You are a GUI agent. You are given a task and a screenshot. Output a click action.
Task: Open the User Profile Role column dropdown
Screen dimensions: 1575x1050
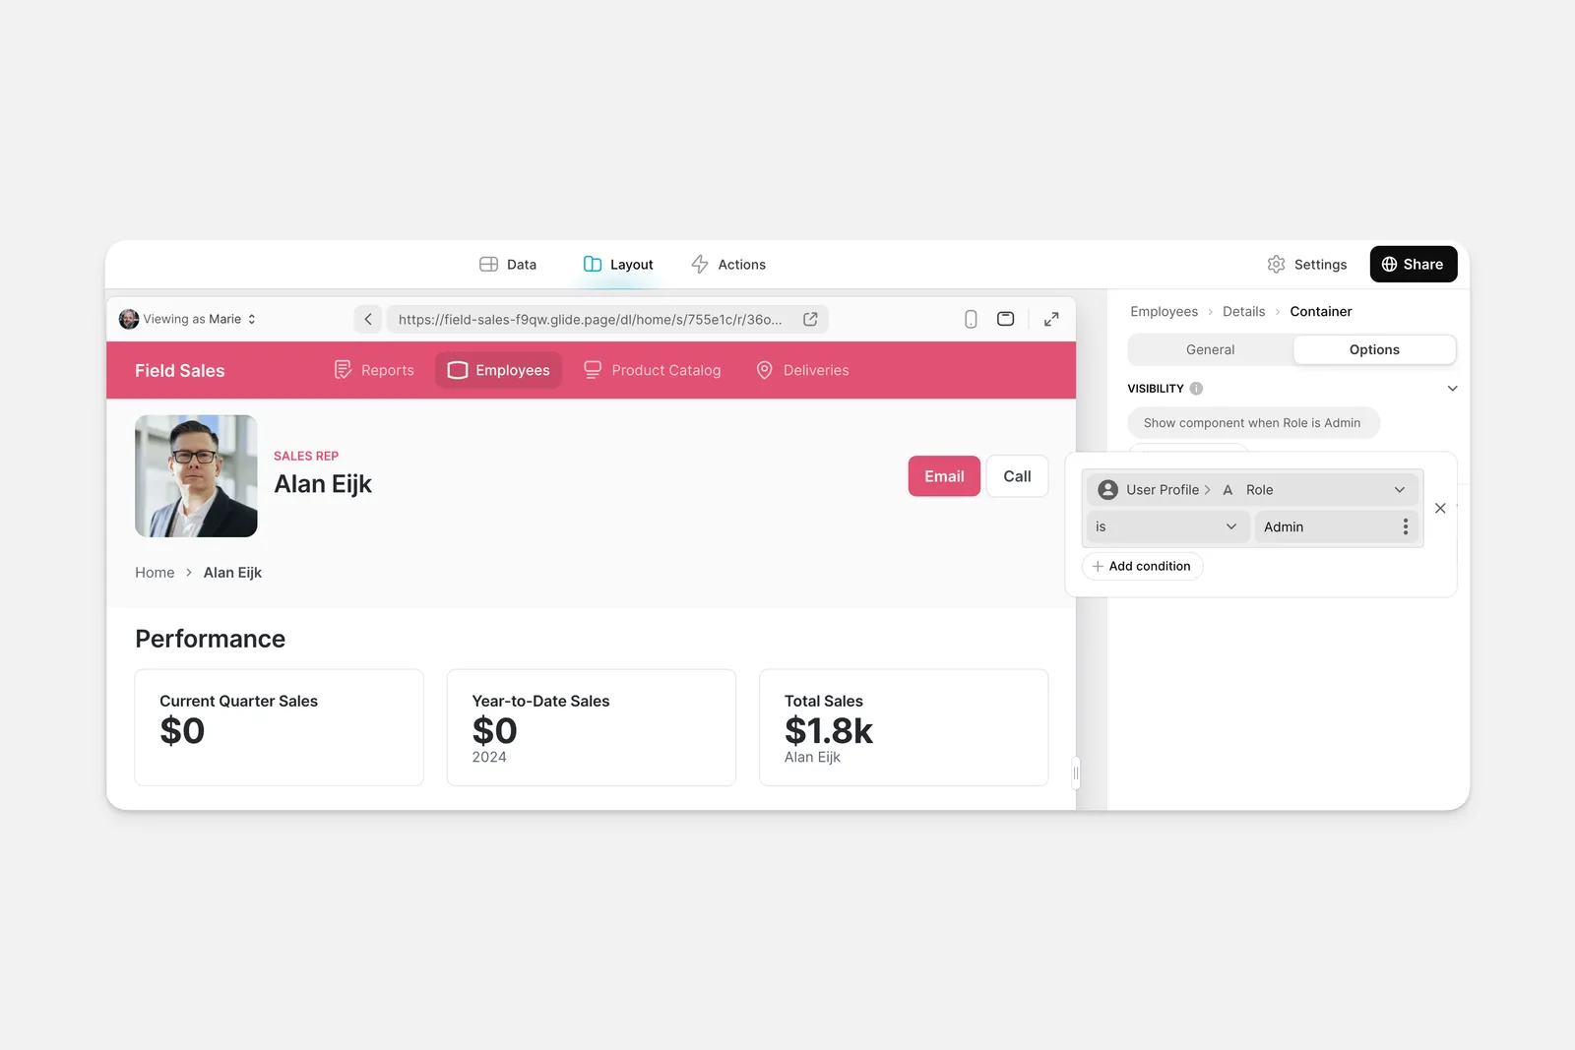[1252, 489]
